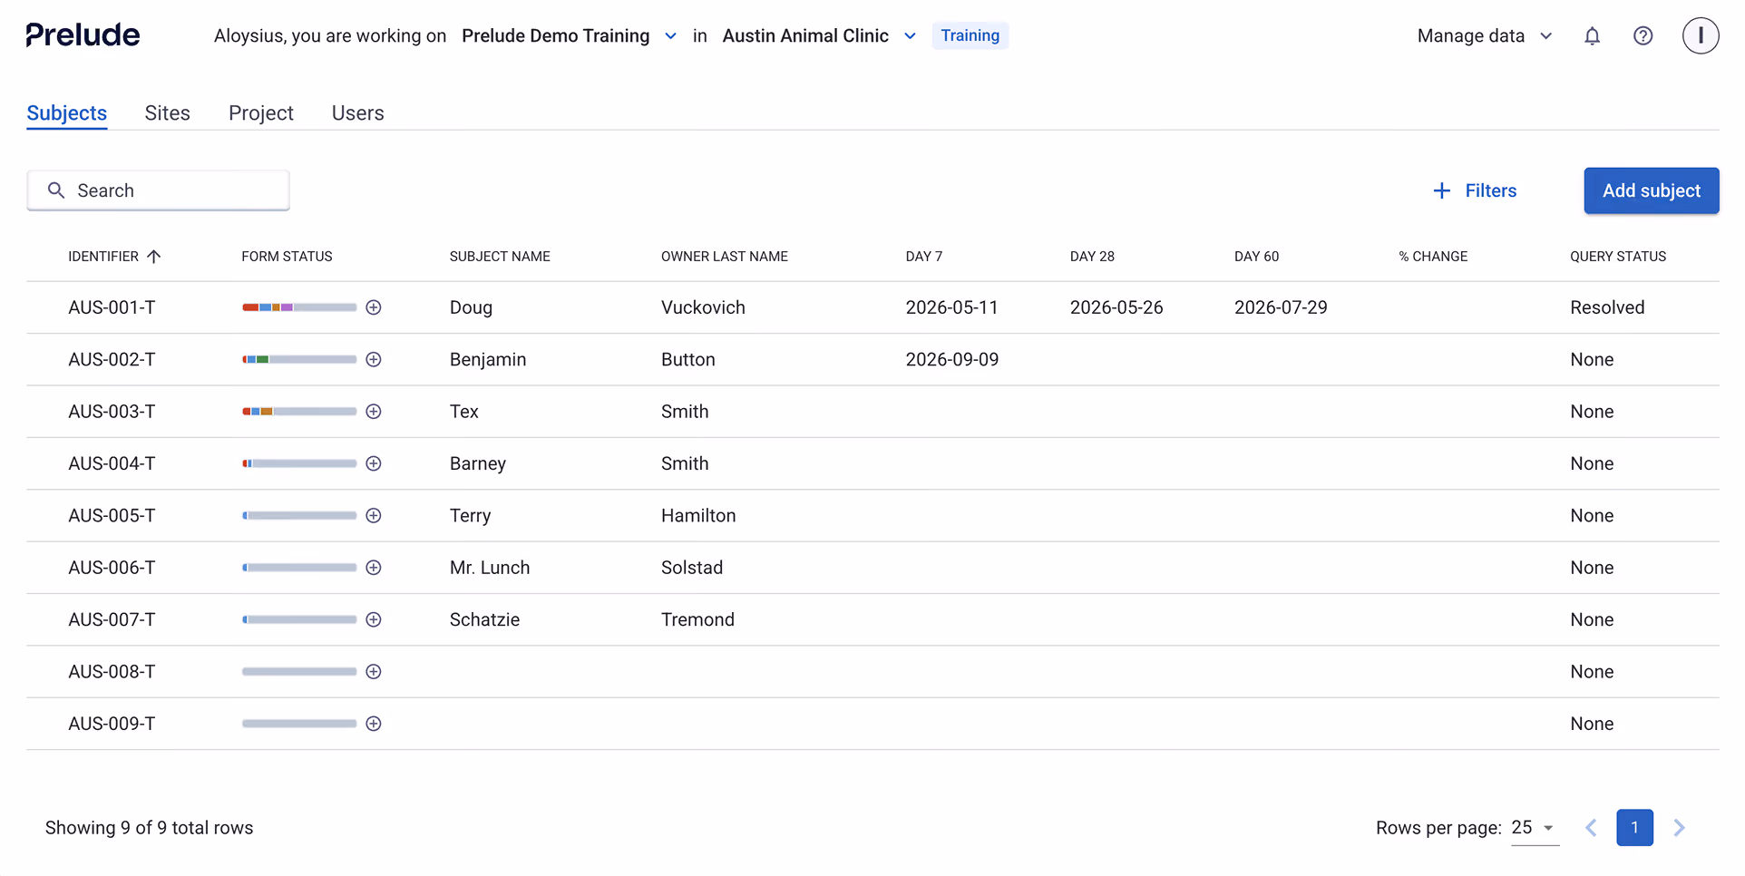The height and width of the screenshot is (876, 1745).
Task: Click the plus circle for AUS-001-T
Action: pyautogui.click(x=374, y=307)
